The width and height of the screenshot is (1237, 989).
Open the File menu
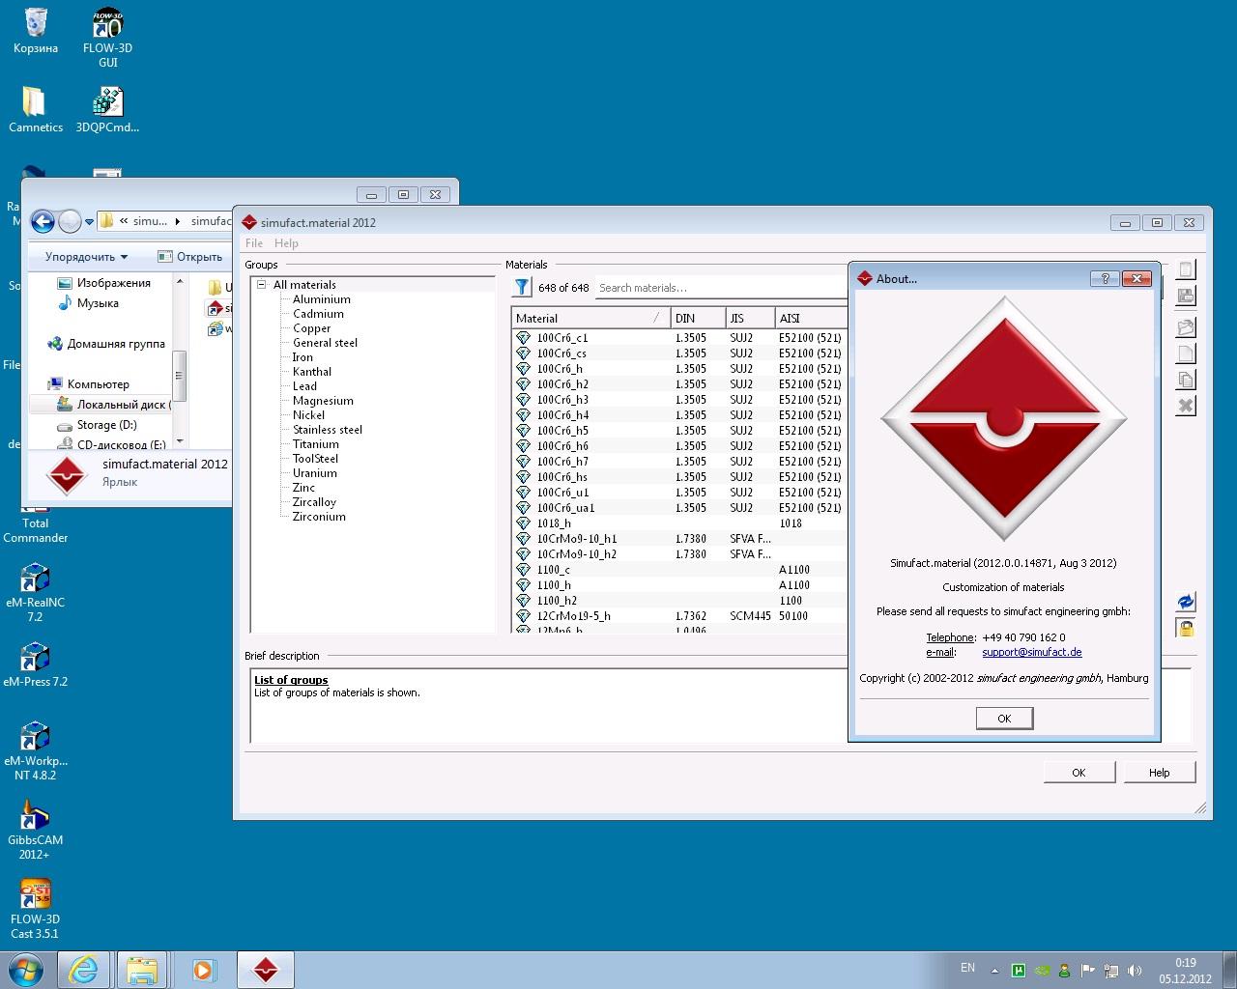pos(254,243)
